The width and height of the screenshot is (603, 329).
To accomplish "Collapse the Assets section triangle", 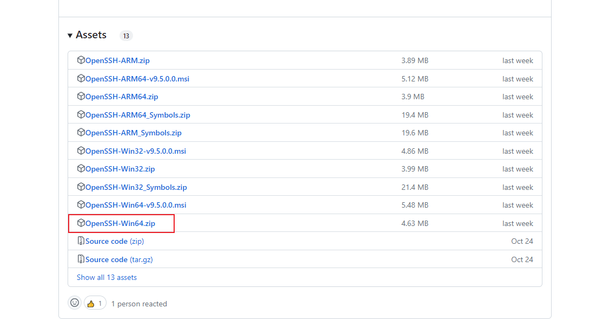I will tap(70, 36).
